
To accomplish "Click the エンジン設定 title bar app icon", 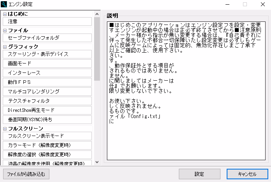I will click(x=4, y=4).
